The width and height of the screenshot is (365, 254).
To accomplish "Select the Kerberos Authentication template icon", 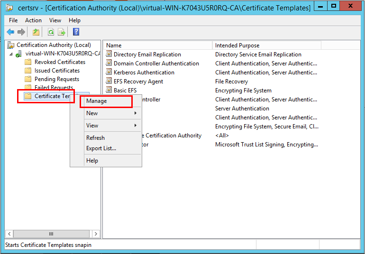I will (x=109, y=73).
